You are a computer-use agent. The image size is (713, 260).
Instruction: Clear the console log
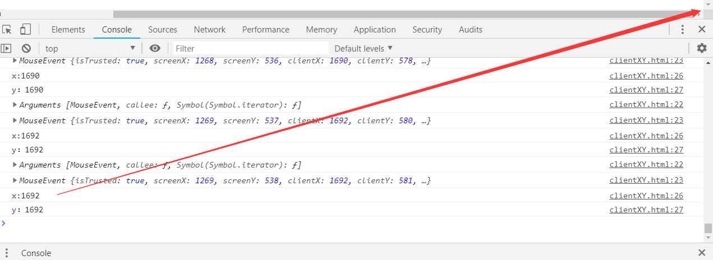[26, 48]
